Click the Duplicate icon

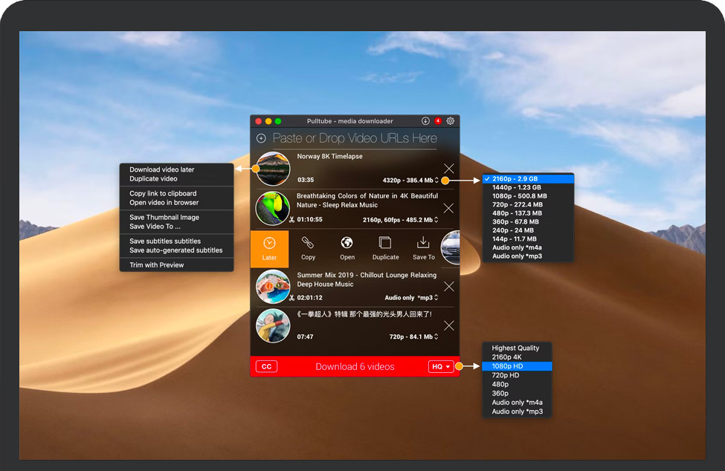pyautogui.click(x=385, y=243)
